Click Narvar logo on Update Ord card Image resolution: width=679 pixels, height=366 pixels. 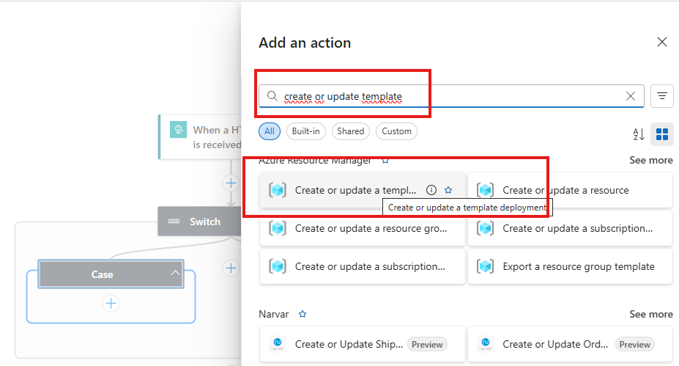(485, 344)
